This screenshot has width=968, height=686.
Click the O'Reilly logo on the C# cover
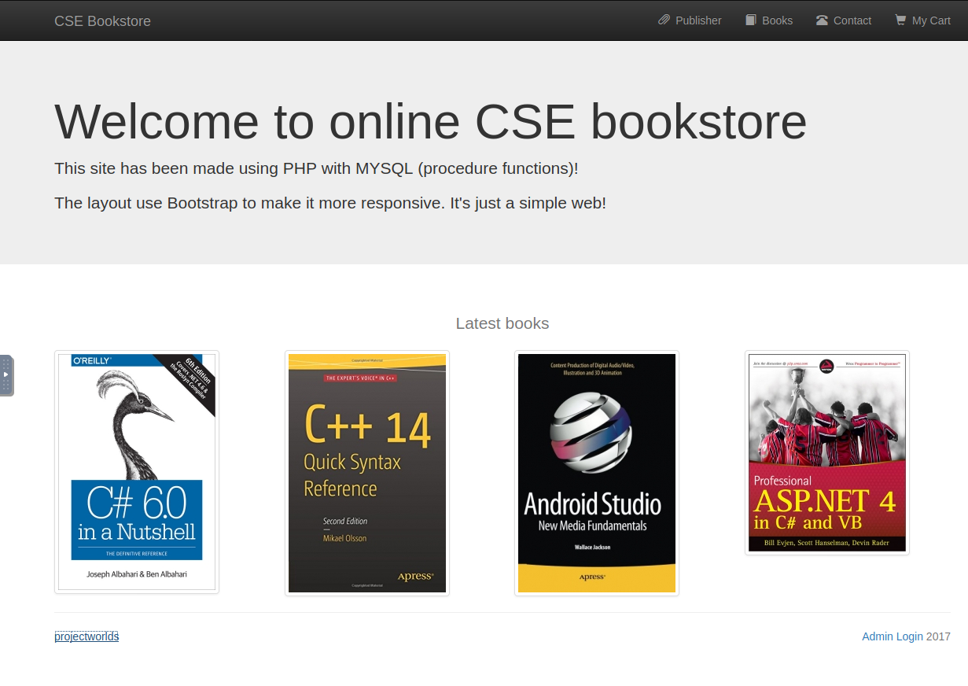coord(92,360)
